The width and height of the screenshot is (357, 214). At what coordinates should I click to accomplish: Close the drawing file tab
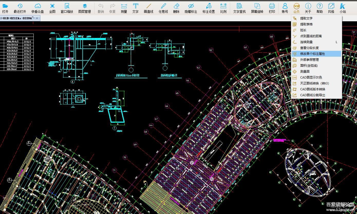coord(37,18)
